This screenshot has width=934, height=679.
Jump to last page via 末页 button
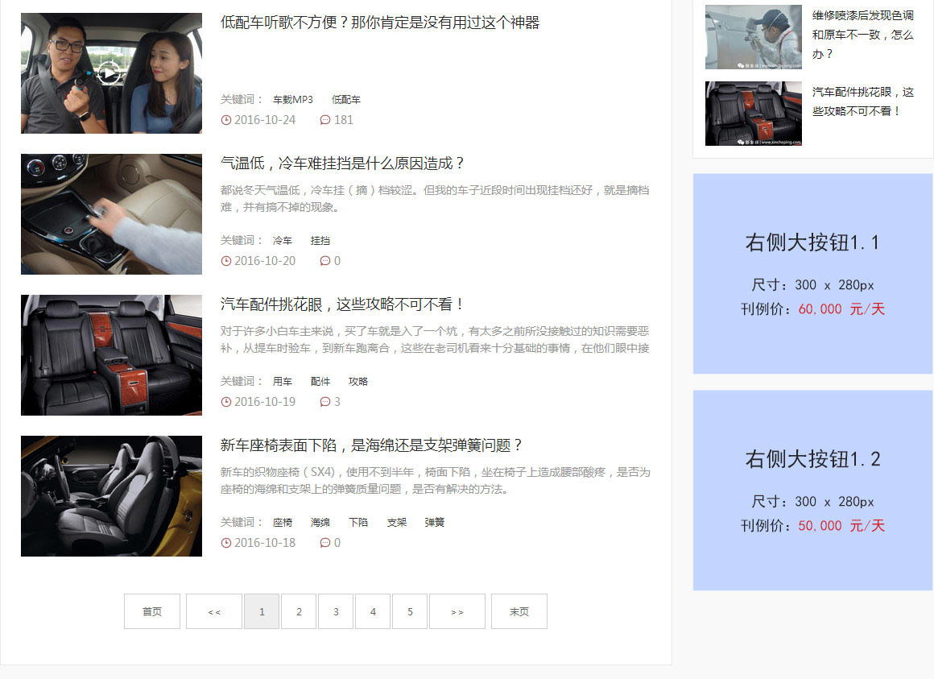click(x=519, y=611)
